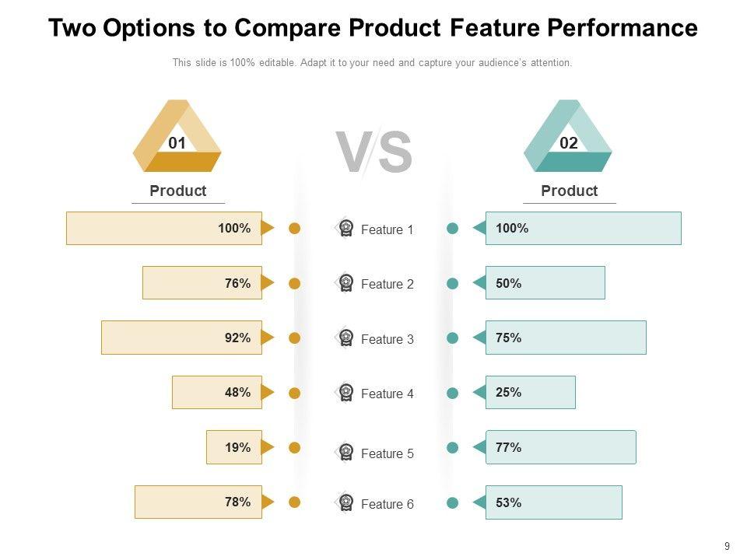747x560 pixels.
Task: Click the teal dot in Feature 3 row
Action: point(453,338)
